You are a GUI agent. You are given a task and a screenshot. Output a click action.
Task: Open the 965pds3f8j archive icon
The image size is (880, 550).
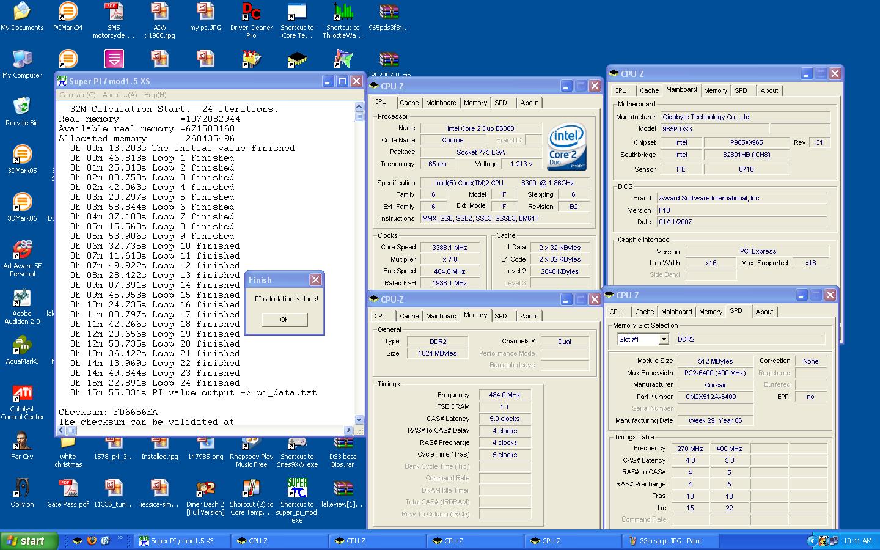(389, 16)
